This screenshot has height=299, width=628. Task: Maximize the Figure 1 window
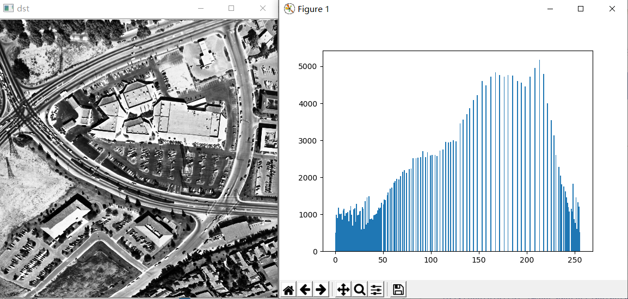[580, 9]
